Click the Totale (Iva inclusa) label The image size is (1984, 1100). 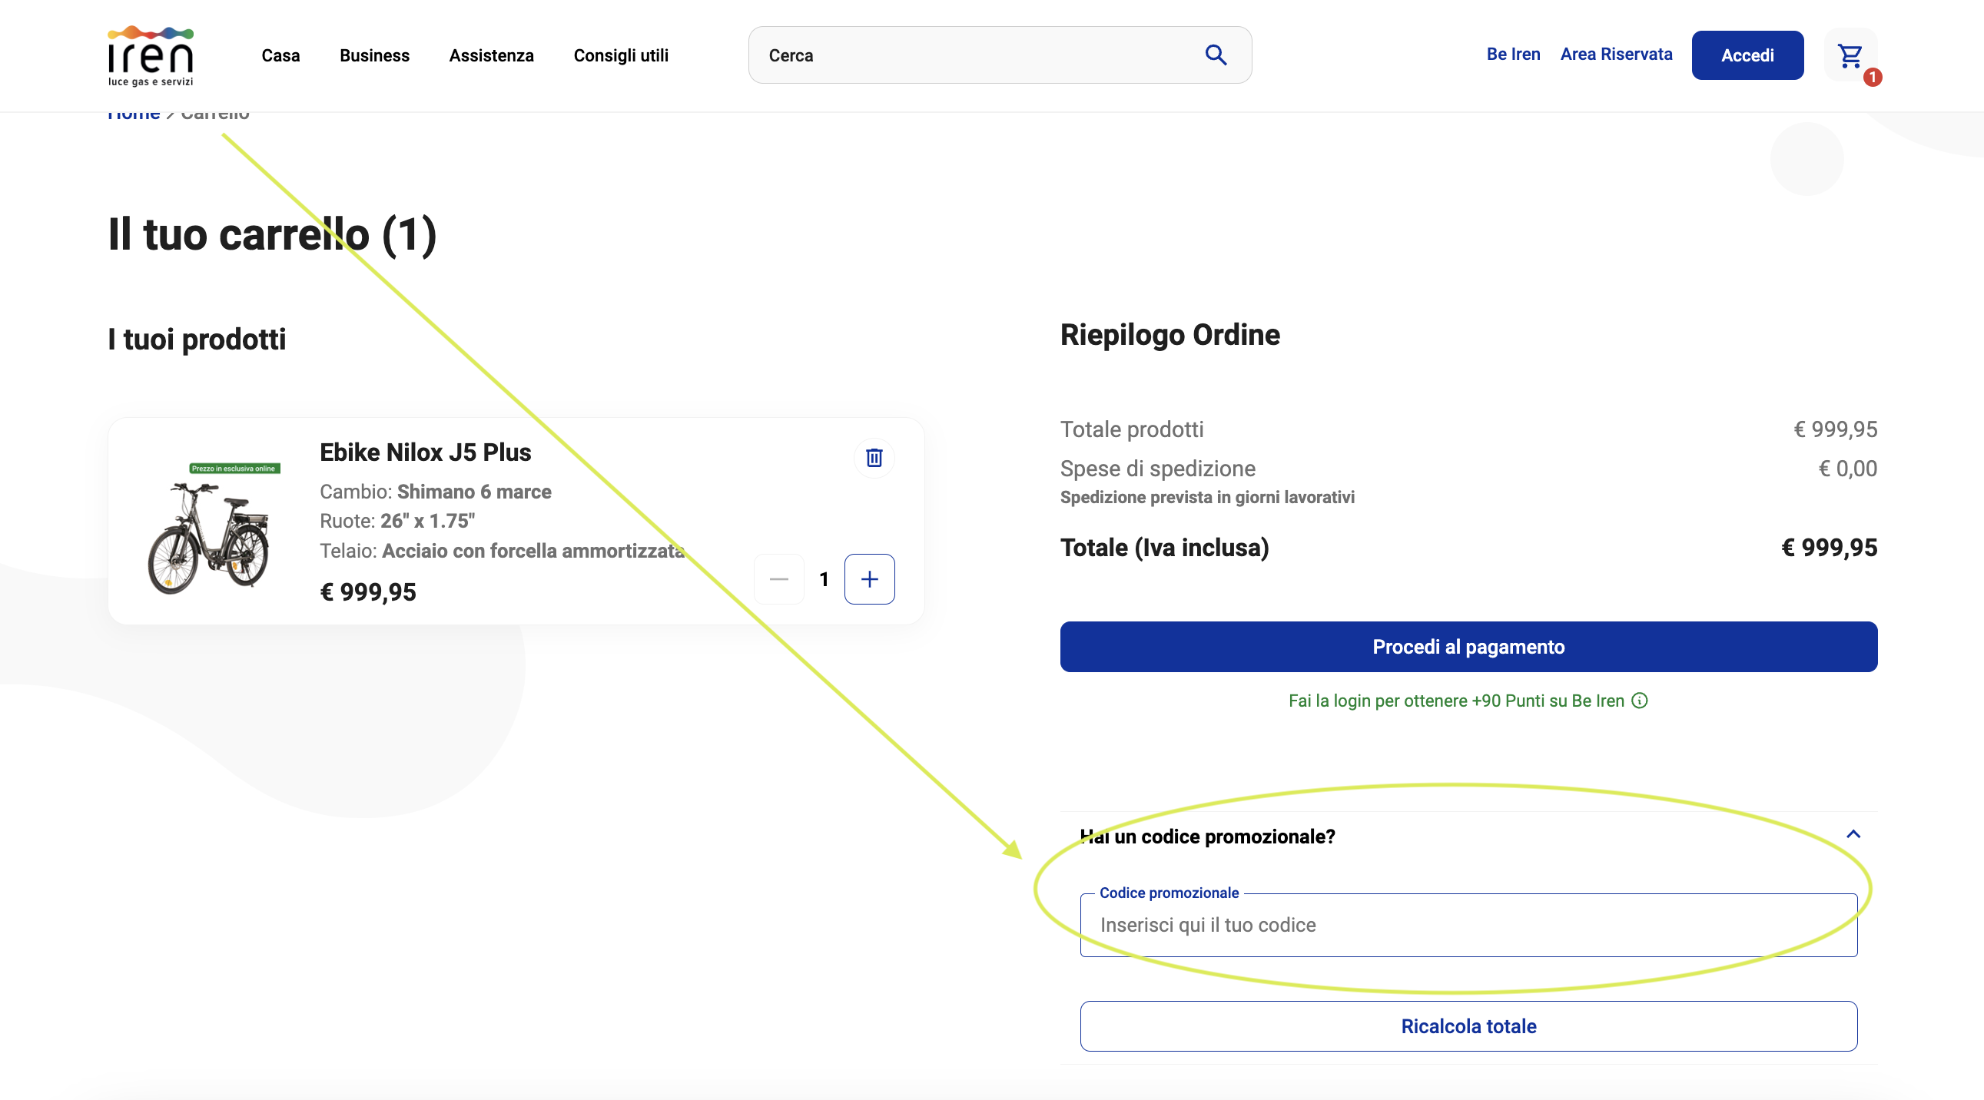coord(1164,547)
